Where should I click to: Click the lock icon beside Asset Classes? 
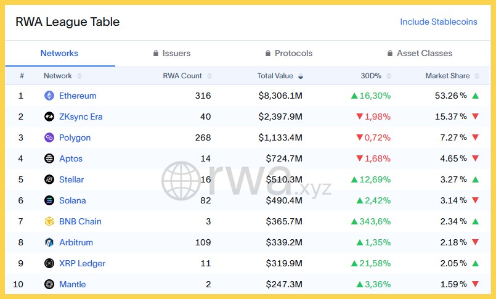[x=390, y=53]
